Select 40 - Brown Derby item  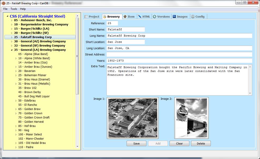30,92
